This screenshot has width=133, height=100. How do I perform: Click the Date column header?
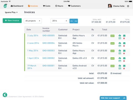[29, 30]
